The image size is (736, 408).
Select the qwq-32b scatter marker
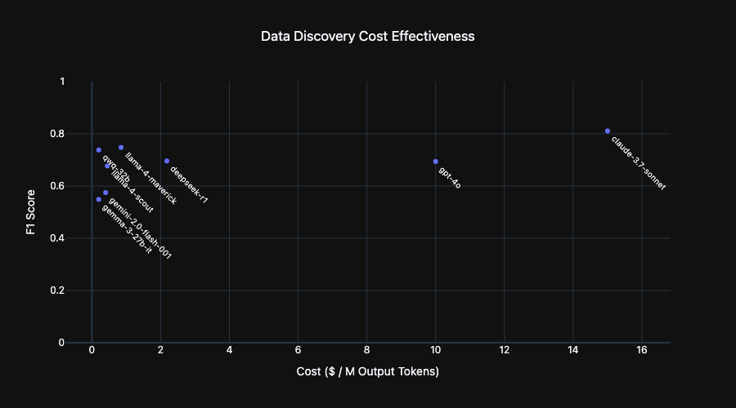pyautogui.click(x=98, y=150)
